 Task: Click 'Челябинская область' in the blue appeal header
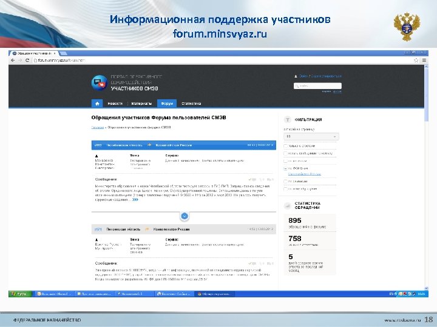[124, 145]
